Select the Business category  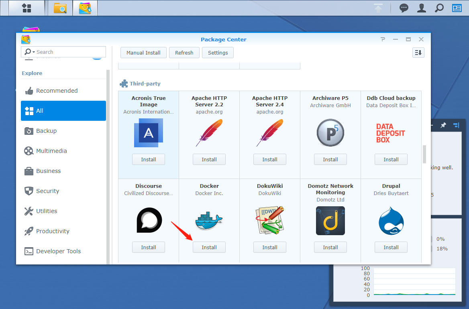pyautogui.click(x=63, y=171)
